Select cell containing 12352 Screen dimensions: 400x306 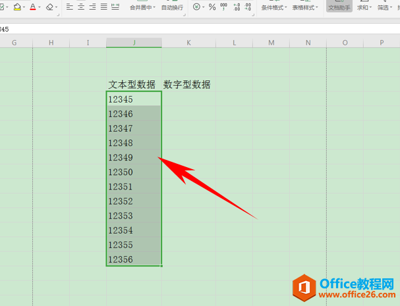134,201
